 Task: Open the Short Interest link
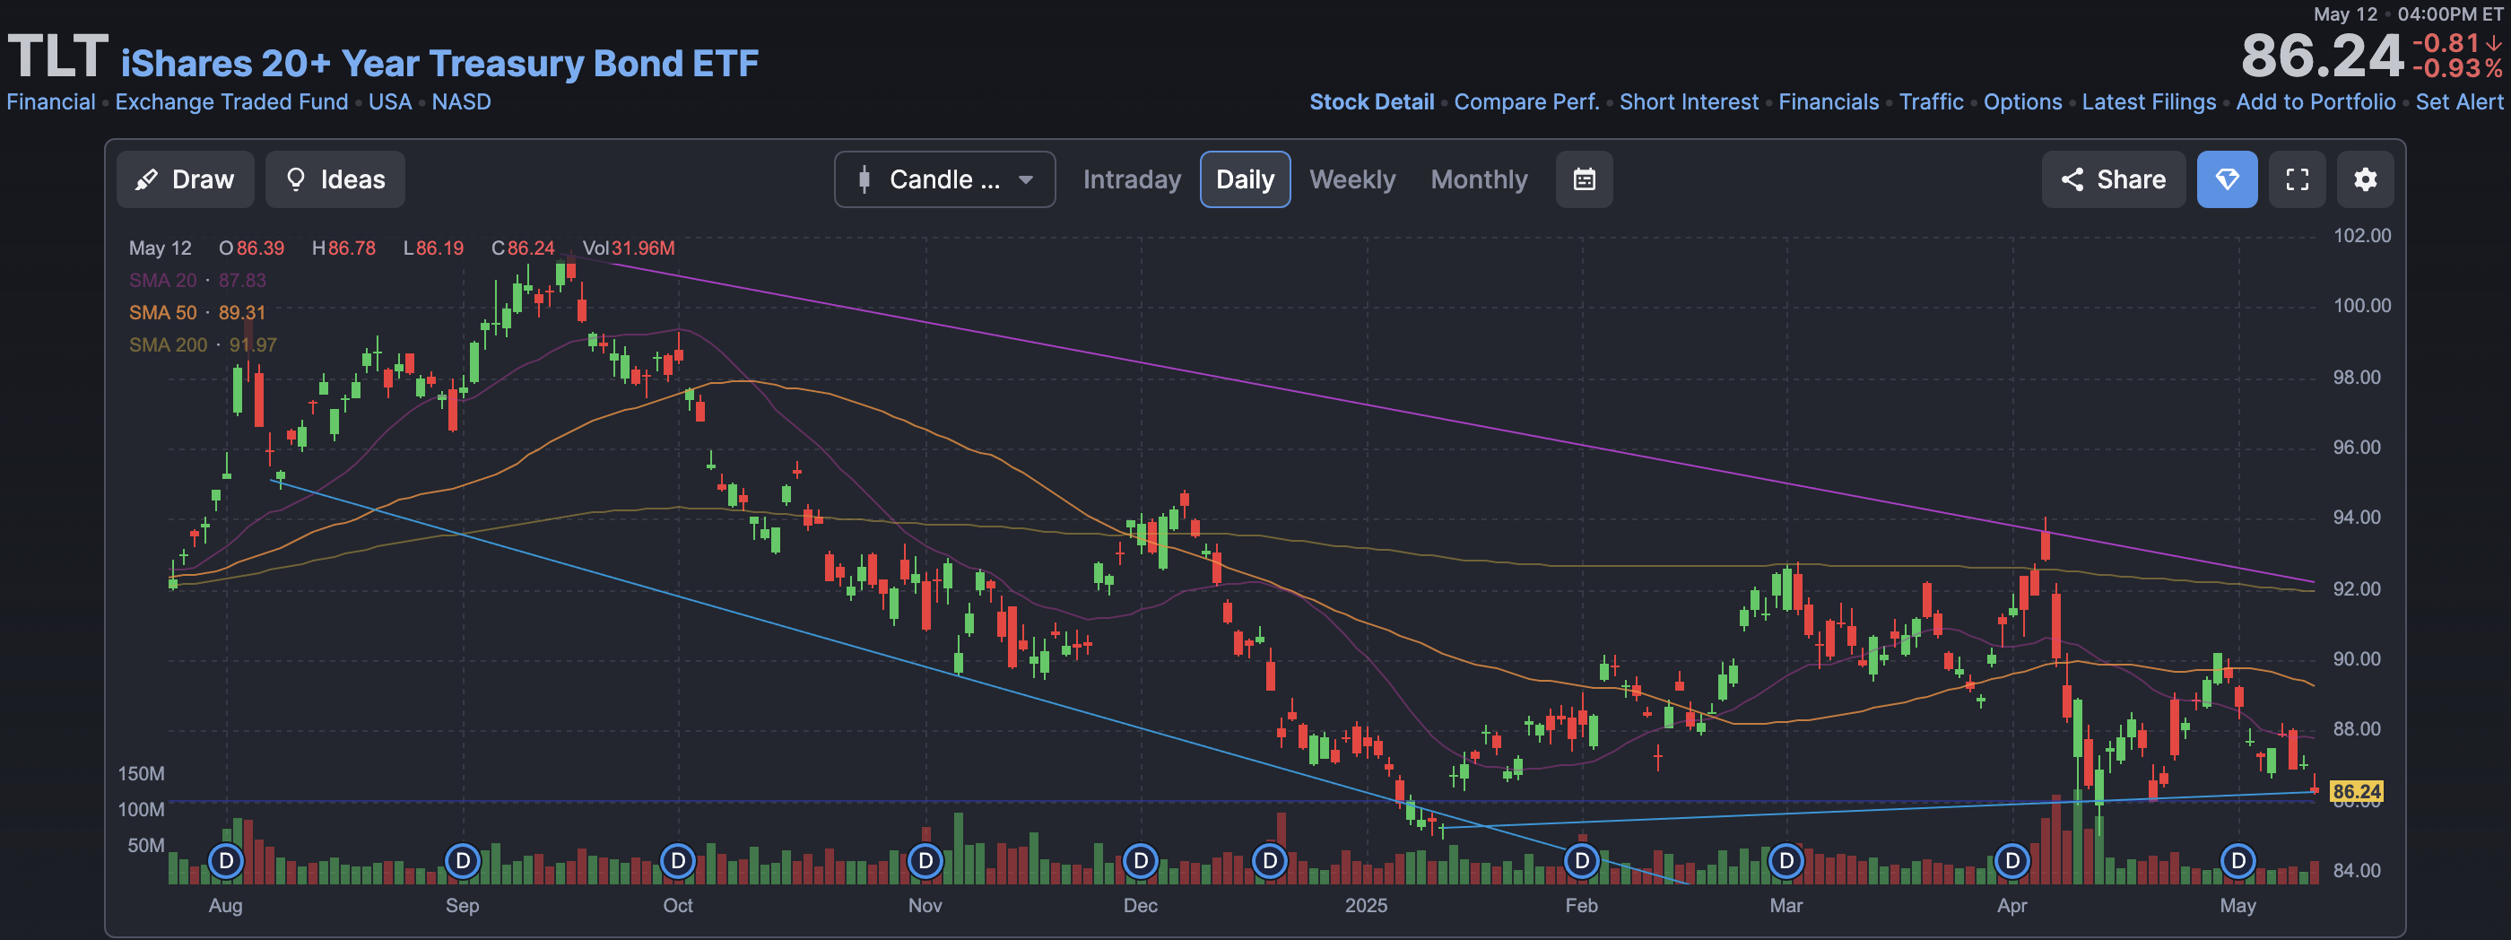(x=1689, y=101)
